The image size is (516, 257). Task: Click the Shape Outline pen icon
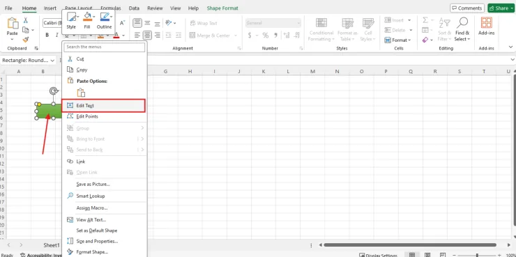pos(105,17)
